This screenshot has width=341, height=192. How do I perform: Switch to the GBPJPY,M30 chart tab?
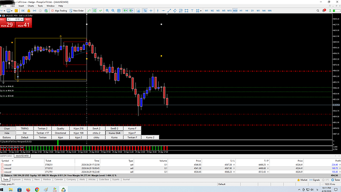pos(6,156)
